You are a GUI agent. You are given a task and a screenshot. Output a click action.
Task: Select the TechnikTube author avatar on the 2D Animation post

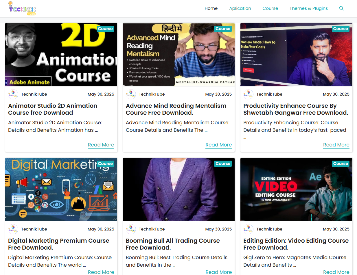coord(13,94)
